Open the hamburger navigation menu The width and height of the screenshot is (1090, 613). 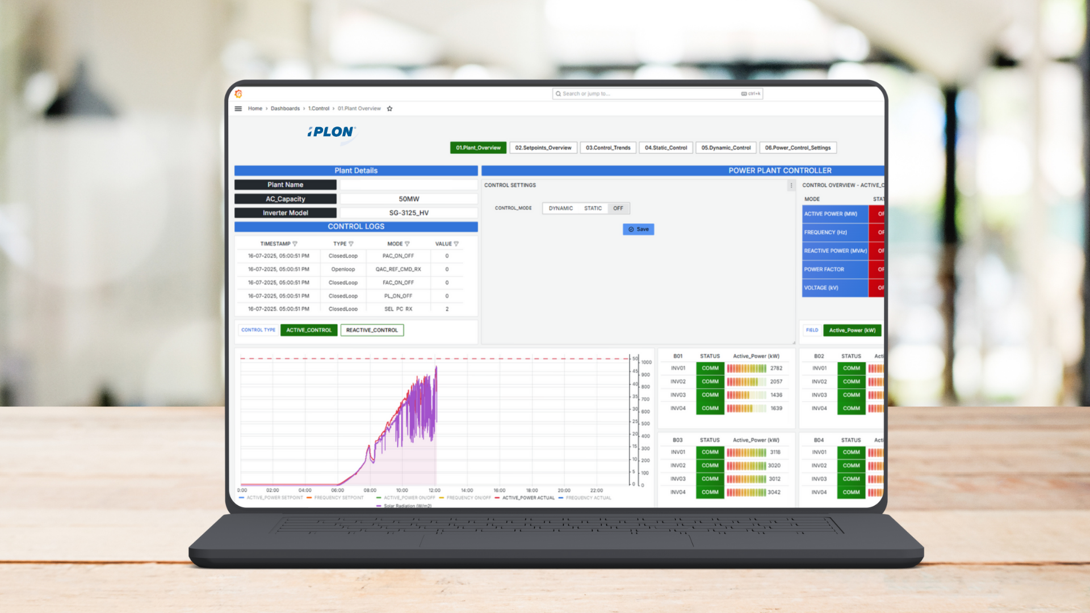tap(238, 108)
